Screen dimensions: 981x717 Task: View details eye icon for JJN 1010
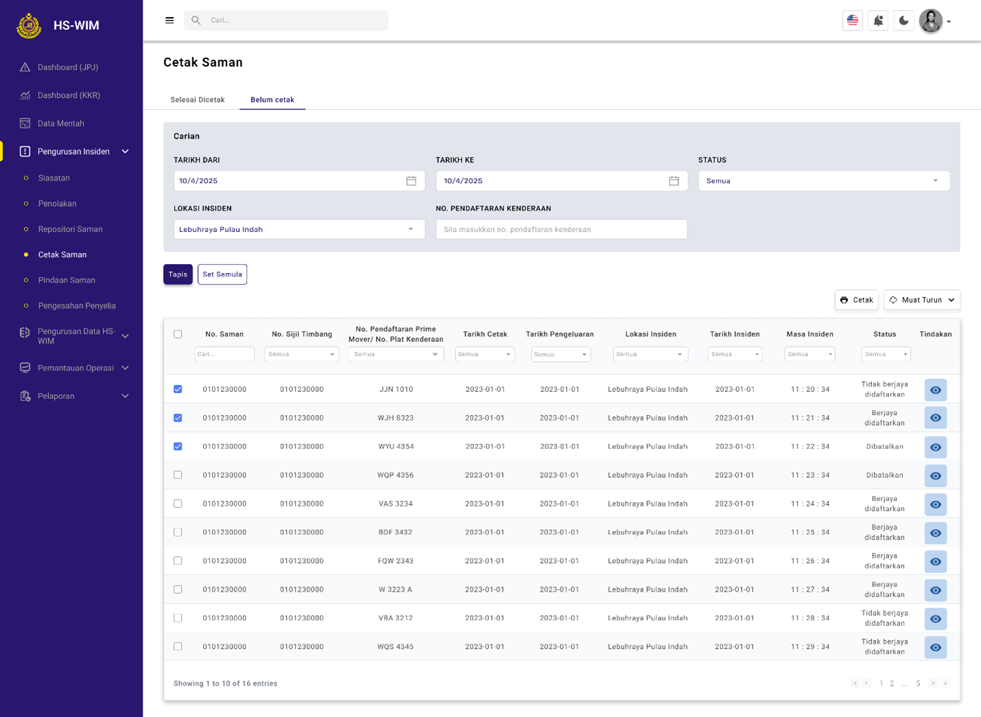pos(935,390)
